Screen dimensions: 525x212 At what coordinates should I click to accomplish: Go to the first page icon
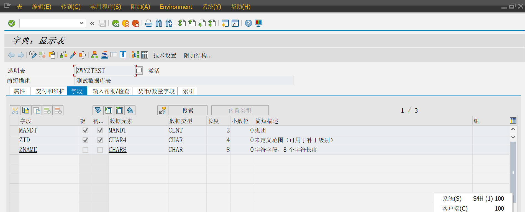coord(182,23)
